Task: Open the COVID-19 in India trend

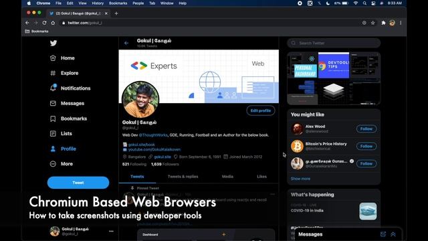Action: coord(307,210)
